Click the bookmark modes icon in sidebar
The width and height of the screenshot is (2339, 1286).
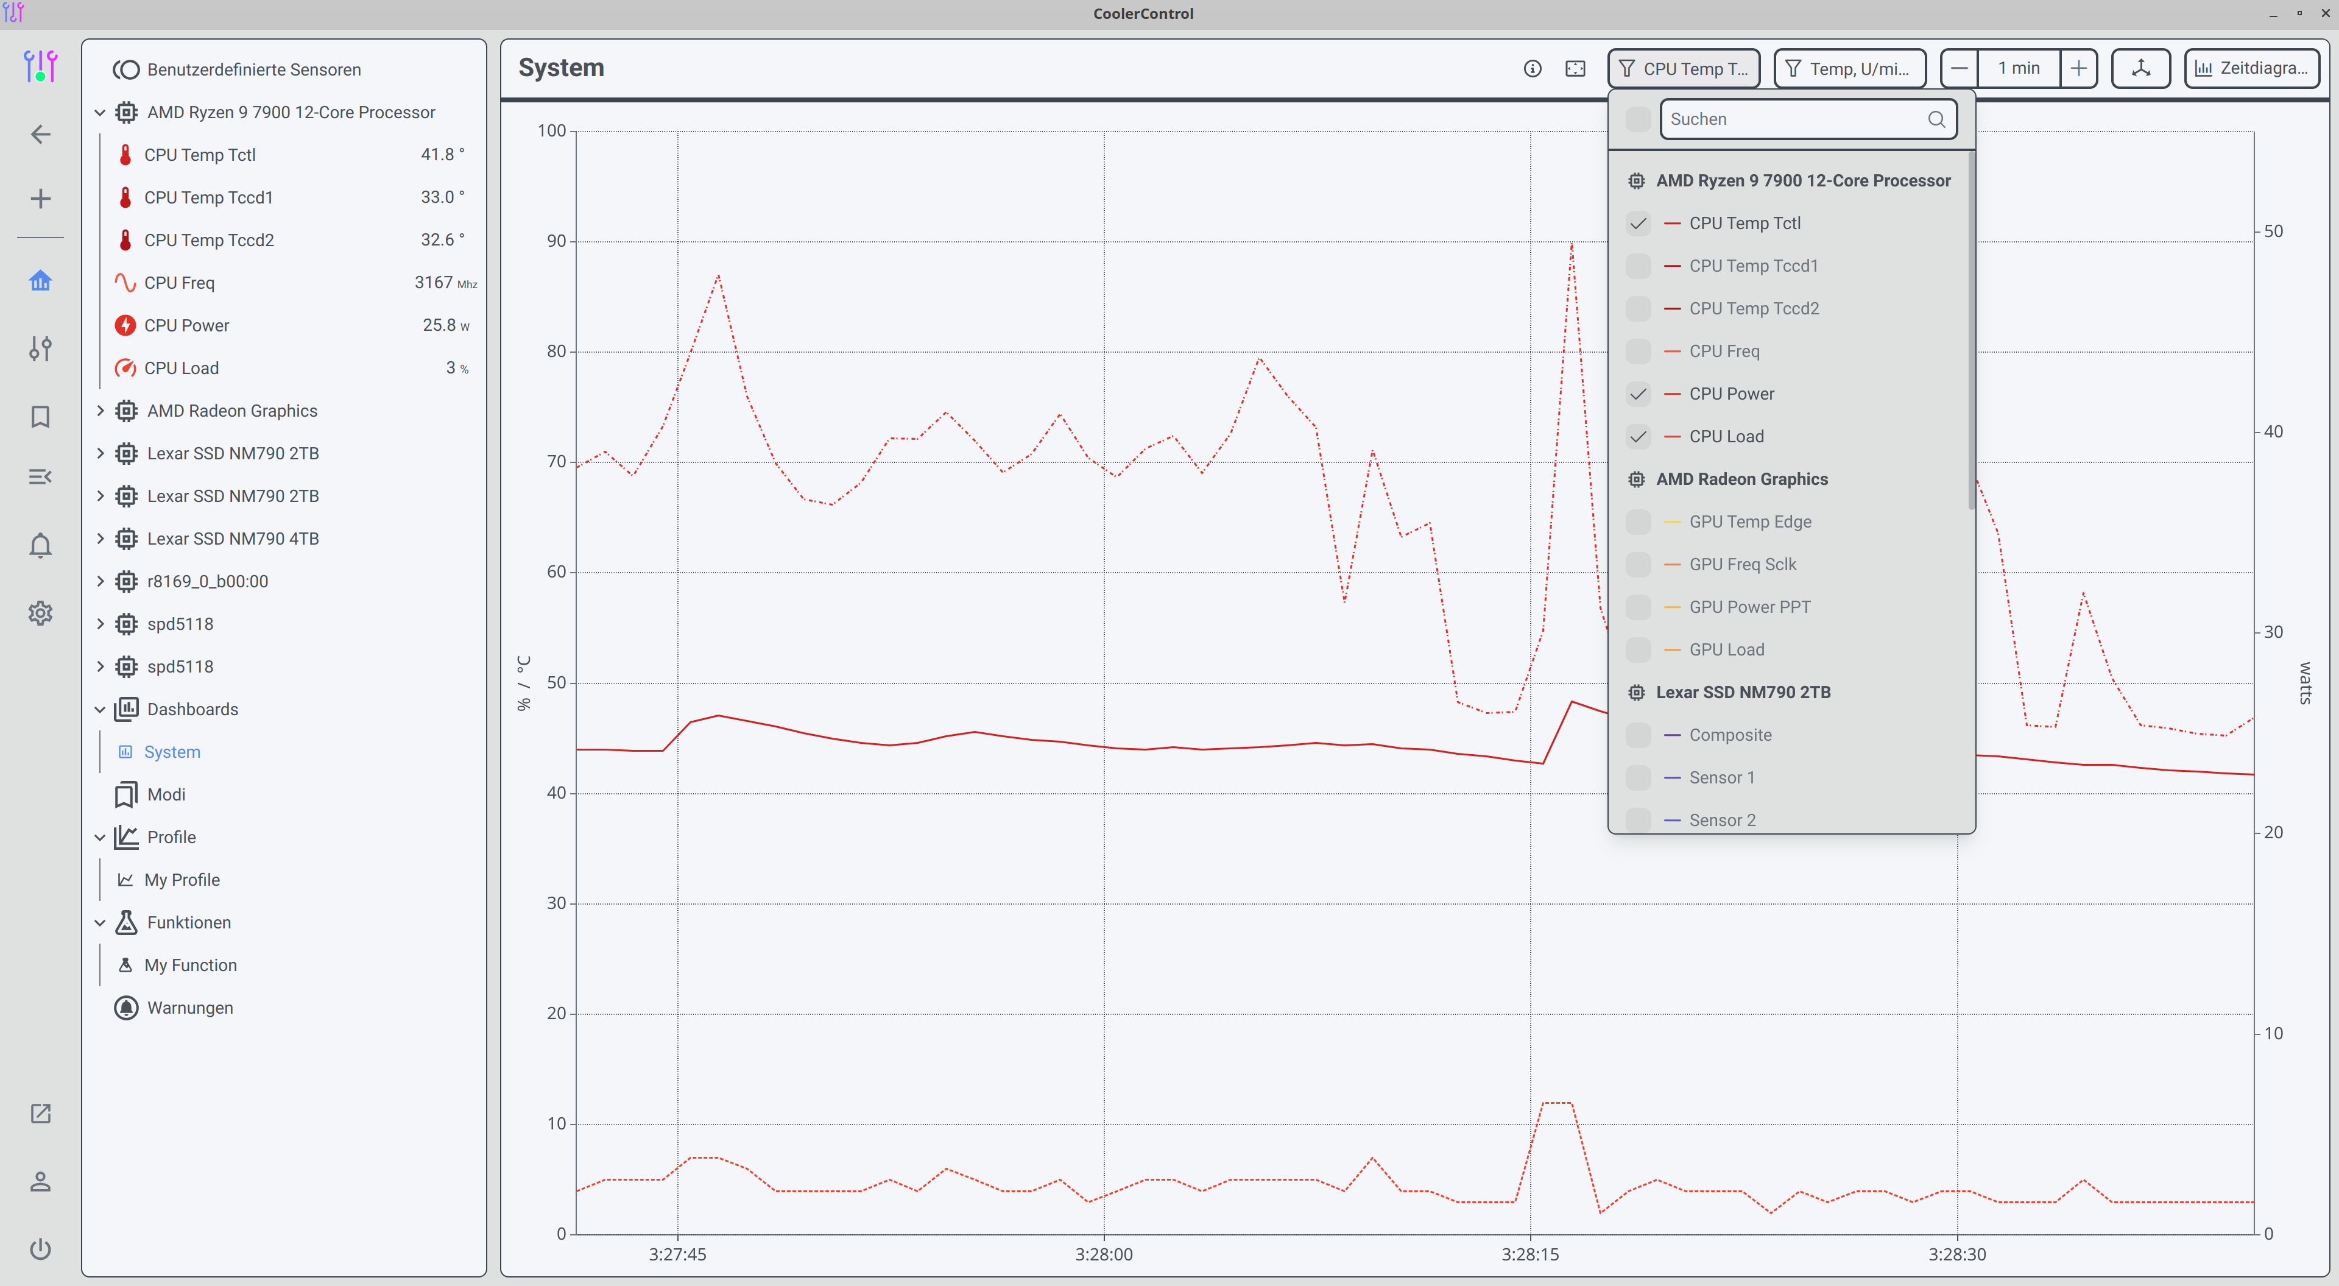coord(40,417)
